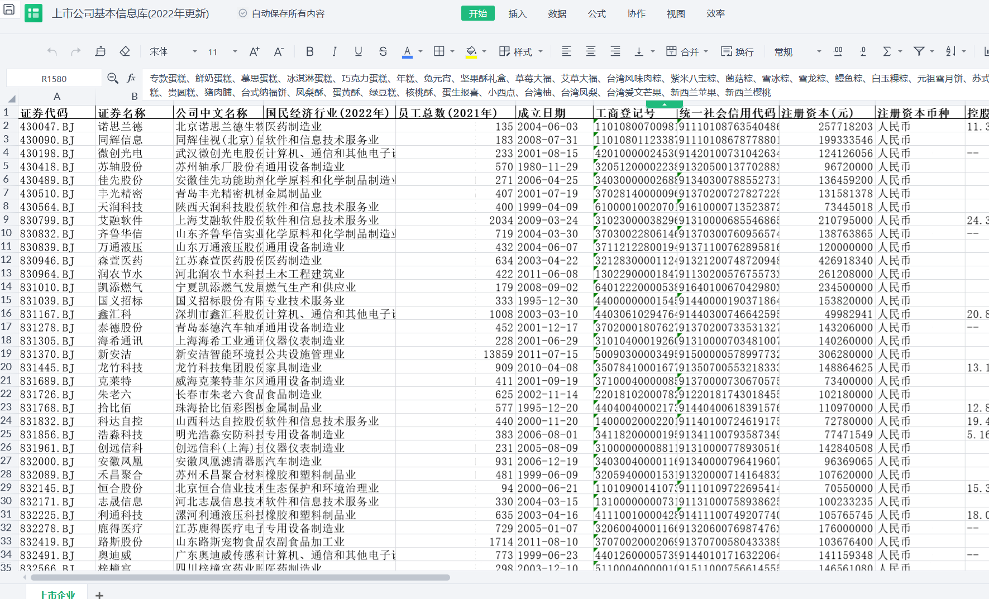Click the formula bar content
The width and height of the screenshot is (989, 599).
tap(566, 85)
